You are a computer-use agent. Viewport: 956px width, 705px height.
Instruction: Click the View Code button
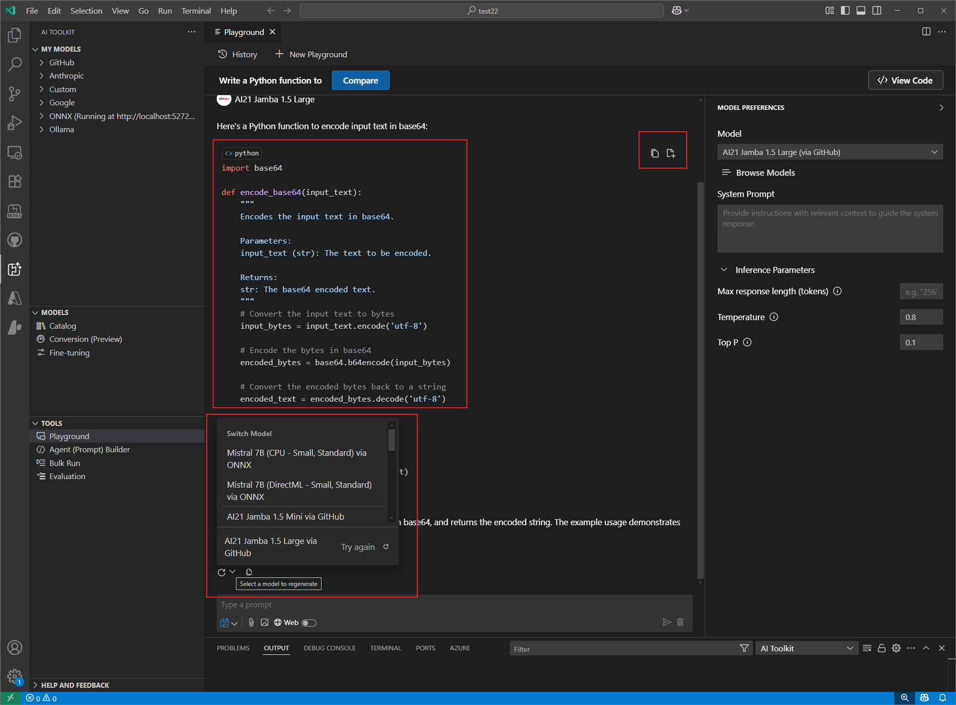[905, 80]
